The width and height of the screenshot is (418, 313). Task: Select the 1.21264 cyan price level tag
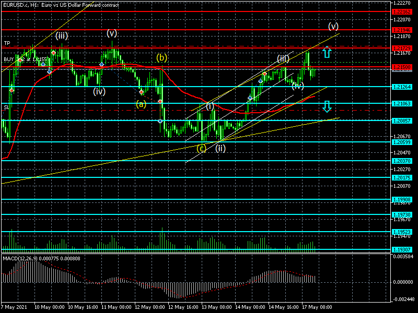[x=402, y=87]
